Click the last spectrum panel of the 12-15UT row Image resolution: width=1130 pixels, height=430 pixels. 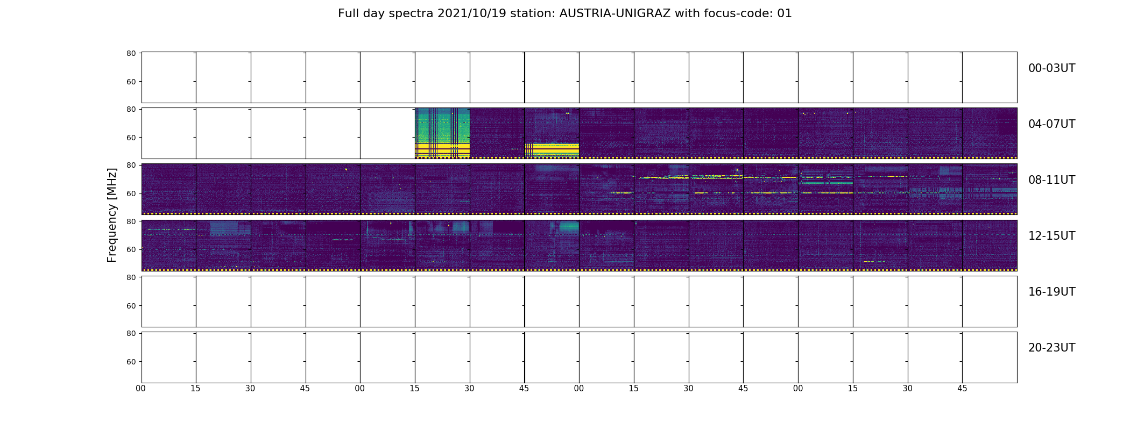(x=990, y=245)
